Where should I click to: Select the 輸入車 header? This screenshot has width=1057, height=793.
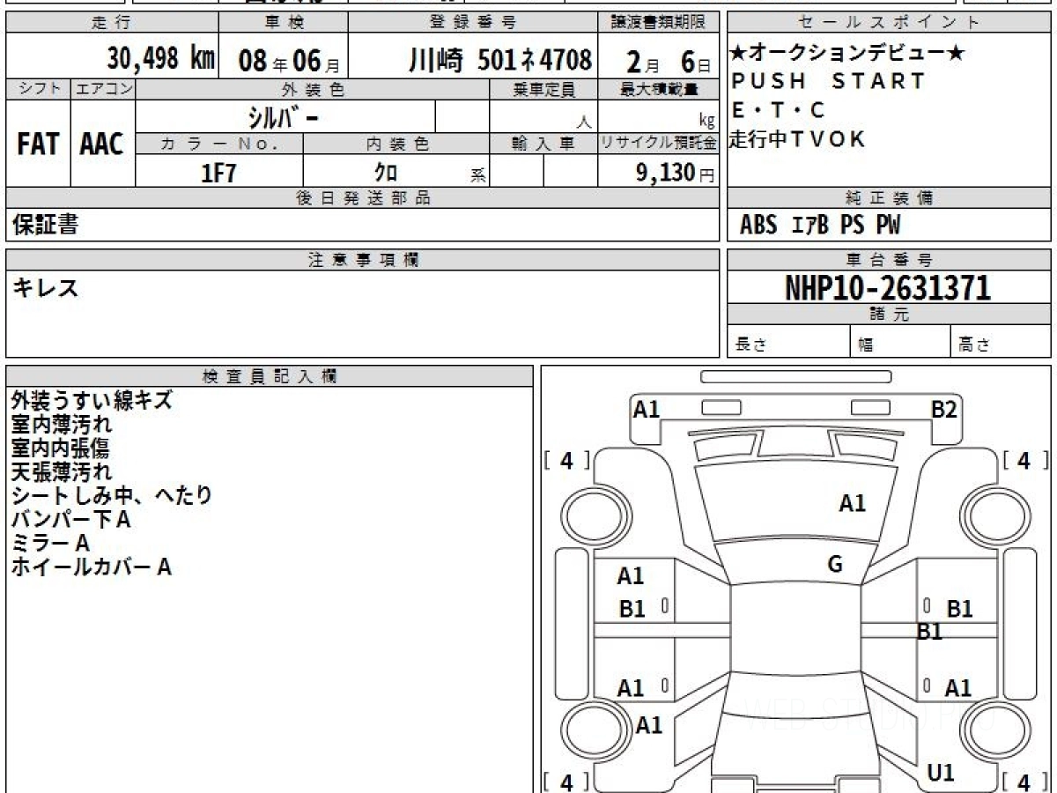(543, 144)
